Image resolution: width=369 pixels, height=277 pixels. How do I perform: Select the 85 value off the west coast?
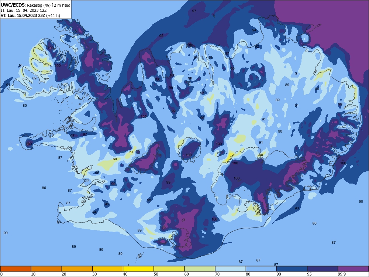coord(25,106)
